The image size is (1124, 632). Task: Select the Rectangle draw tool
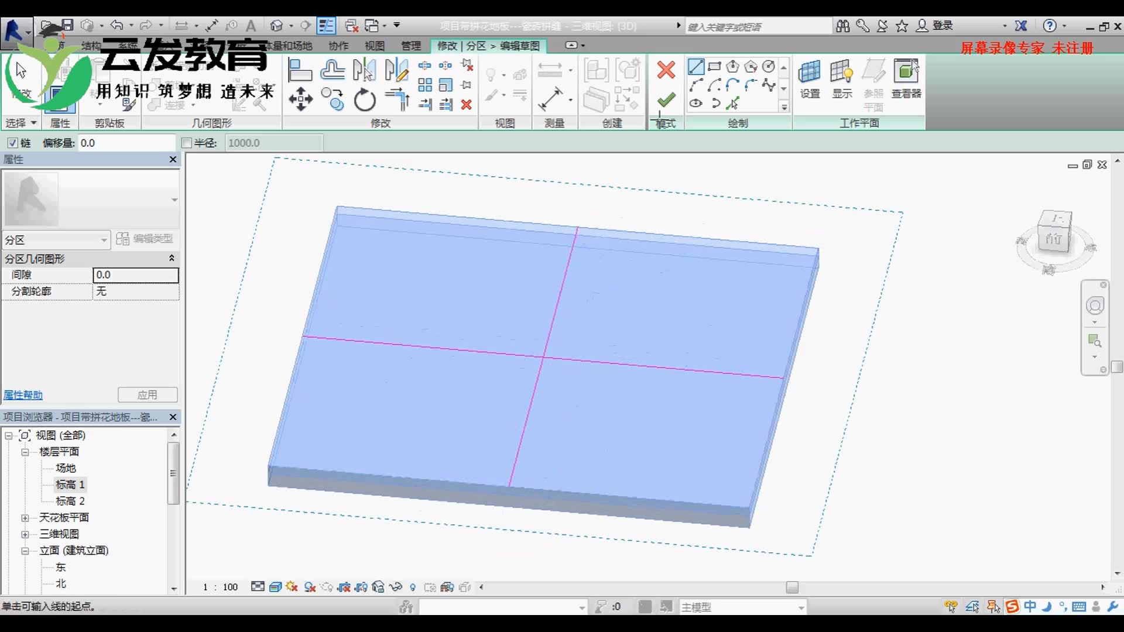(714, 67)
